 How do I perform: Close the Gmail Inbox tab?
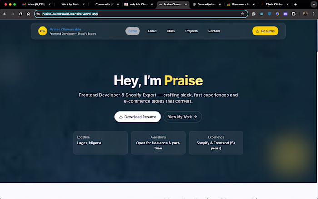click(50, 5)
